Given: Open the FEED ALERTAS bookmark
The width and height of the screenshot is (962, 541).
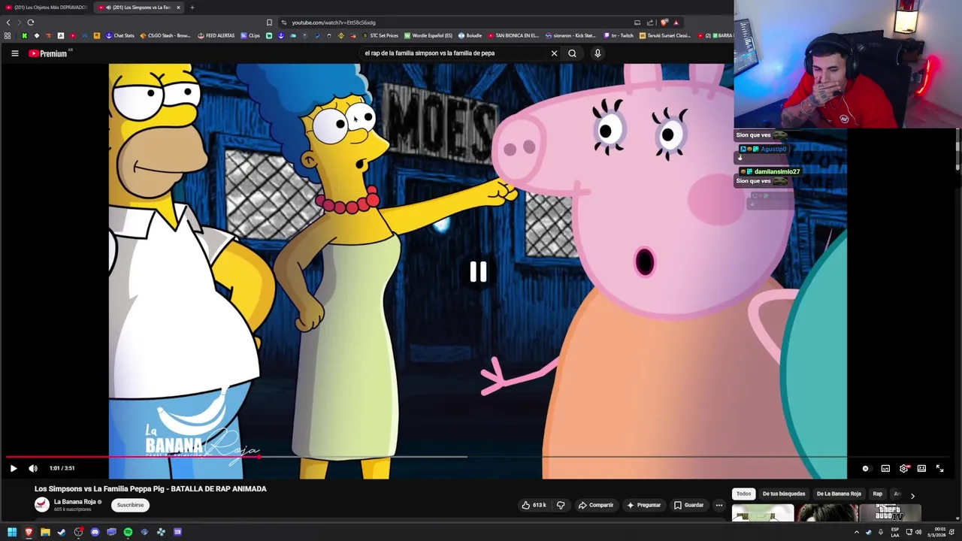Looking at the screenshot, I should 216,35.
